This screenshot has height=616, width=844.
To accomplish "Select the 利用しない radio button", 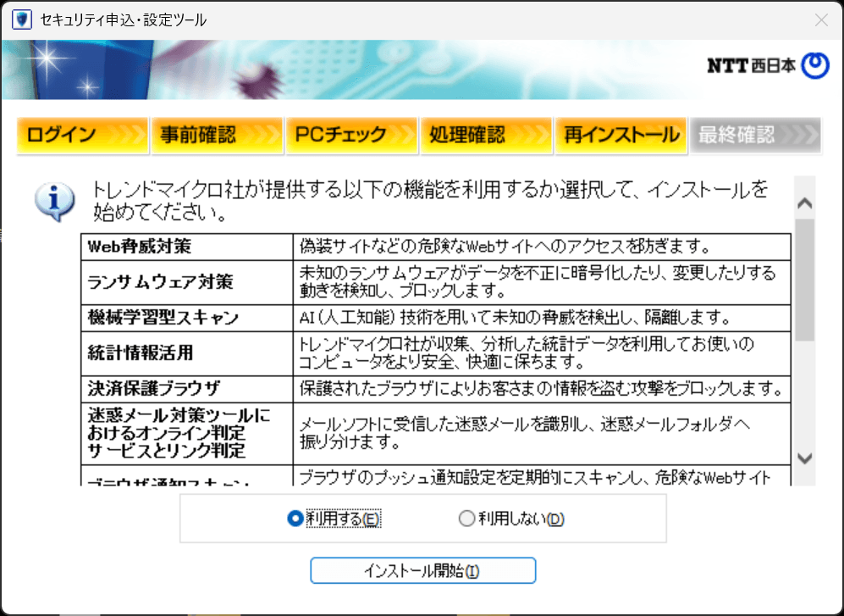I will 467,518.
